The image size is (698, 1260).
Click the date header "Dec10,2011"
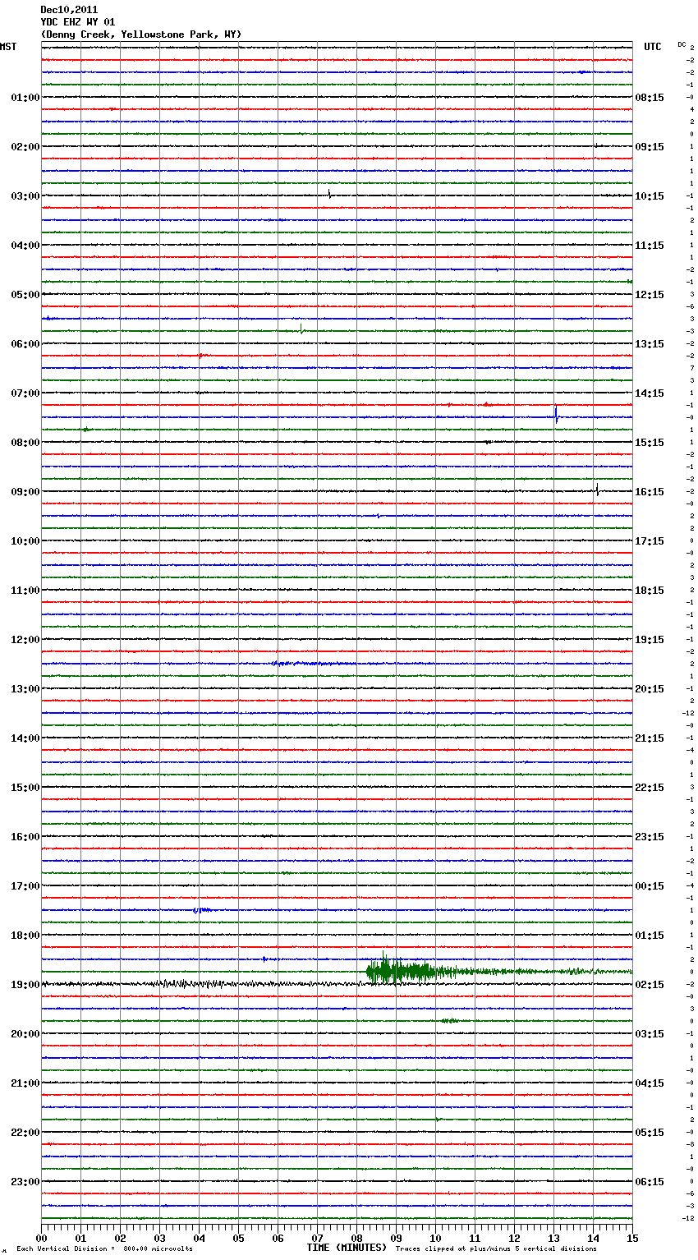coord(69,10)
